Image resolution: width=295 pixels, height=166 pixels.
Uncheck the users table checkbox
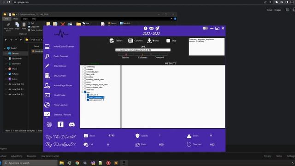coord(85,92)
